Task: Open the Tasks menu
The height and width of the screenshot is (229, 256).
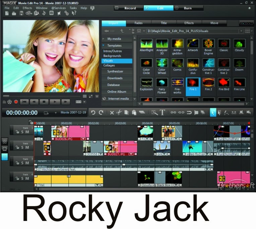Action: (73, 8)
